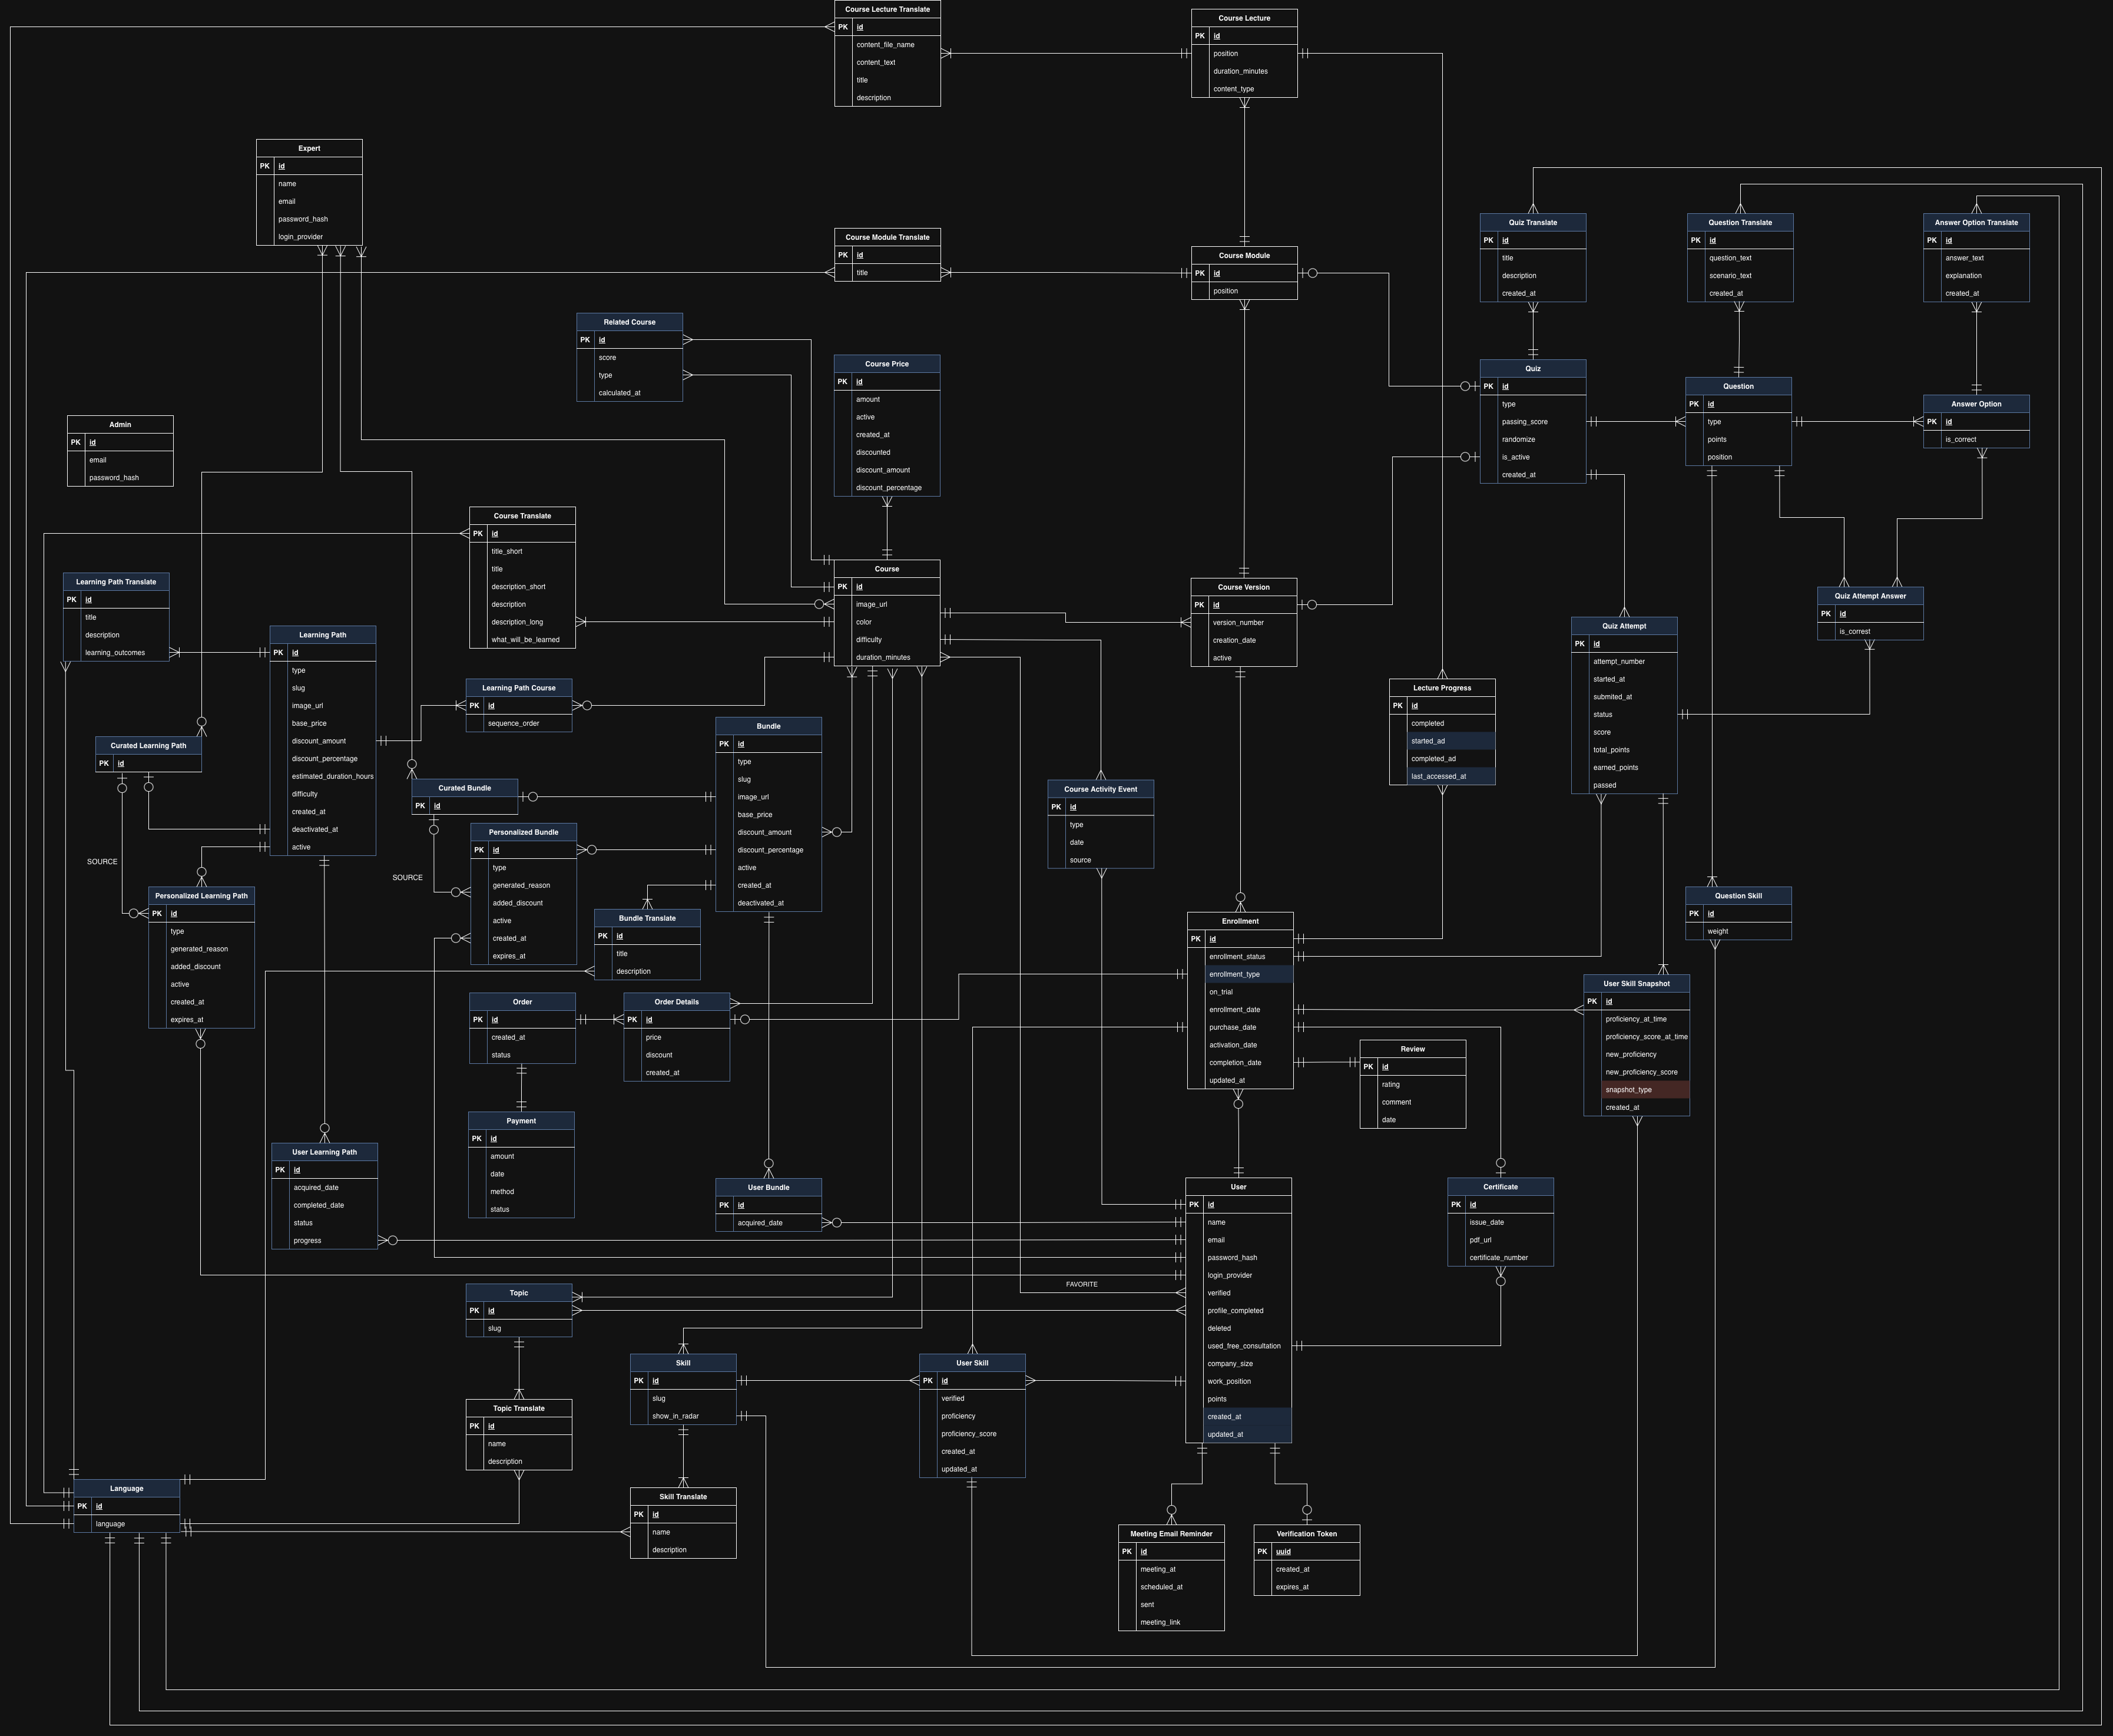
Task: Click the uuid field in Verification Token
Action: click(1283, 1552)
